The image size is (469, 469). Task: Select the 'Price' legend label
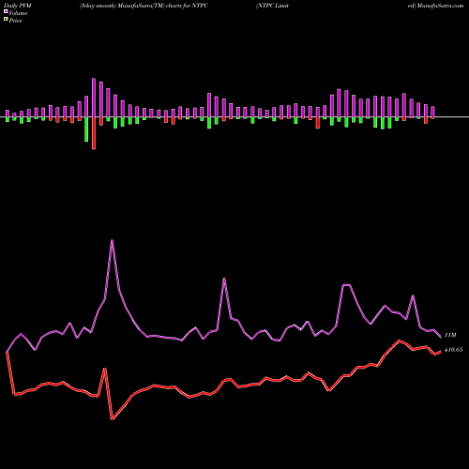click(x=15, y=21)
